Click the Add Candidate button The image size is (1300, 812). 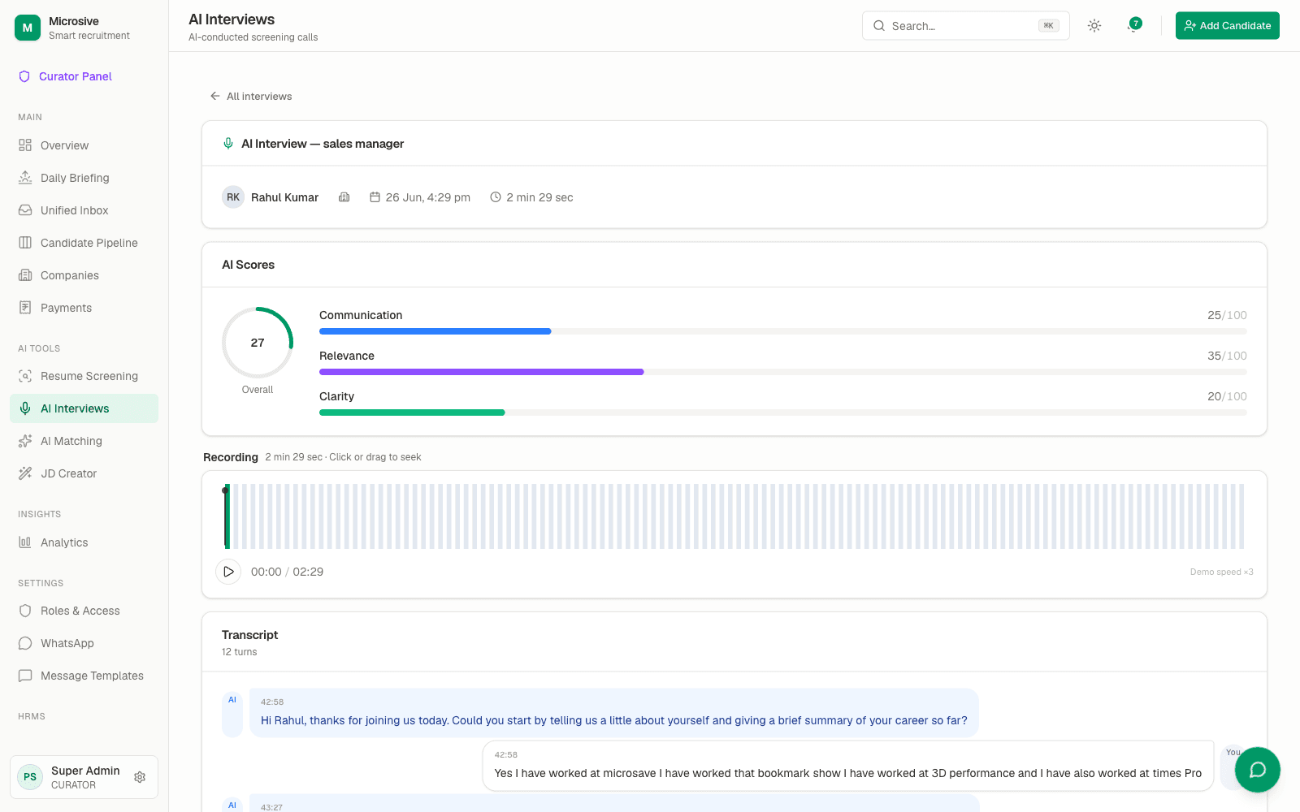pos(1227,26)
